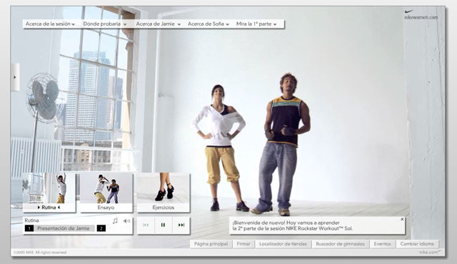Open the Acerca de Sofía menu

[x=209, y=24]
